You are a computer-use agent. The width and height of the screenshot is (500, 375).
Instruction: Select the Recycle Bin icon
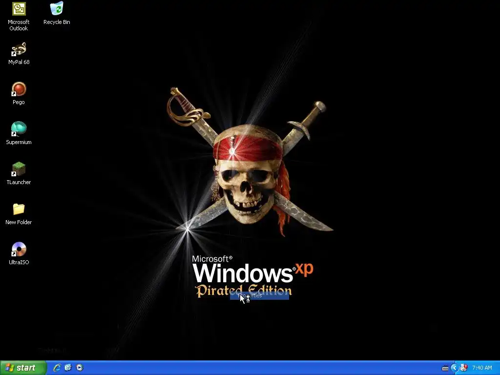(x=57, y=13)
